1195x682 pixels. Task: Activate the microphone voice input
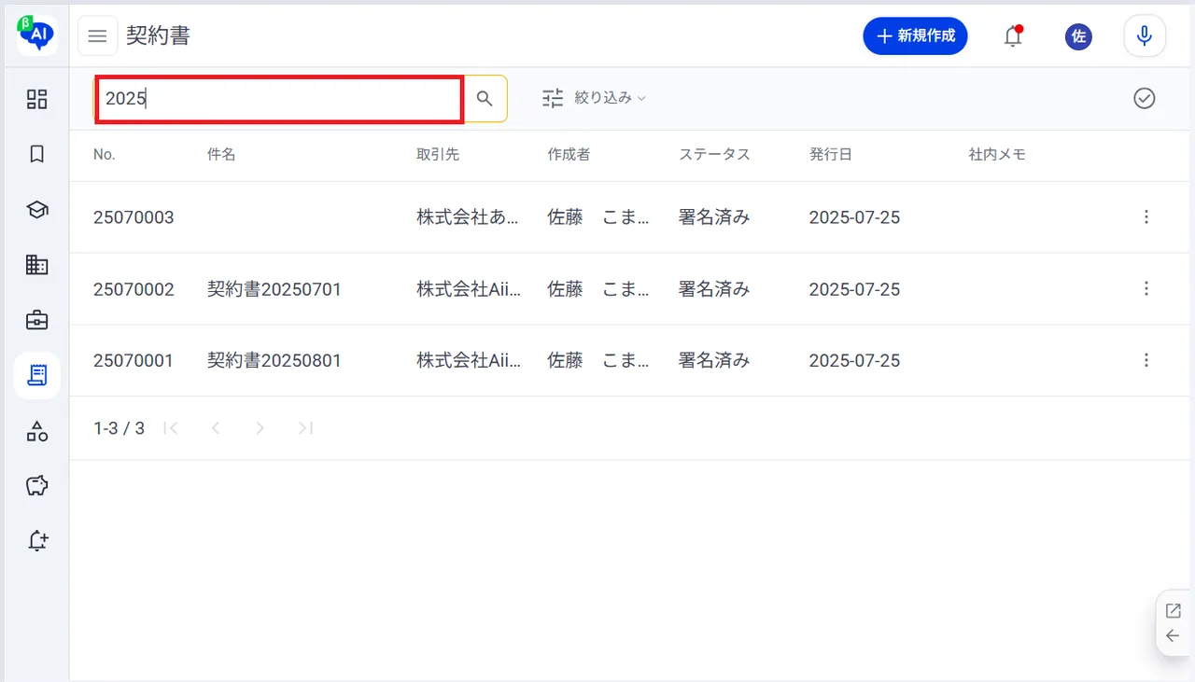click(1145, 36)
